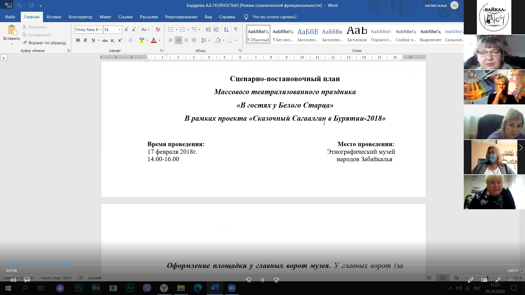Expand the line spacing dropdown
Viewport: 525px width, 295px height.
click(x=209, y=40)
